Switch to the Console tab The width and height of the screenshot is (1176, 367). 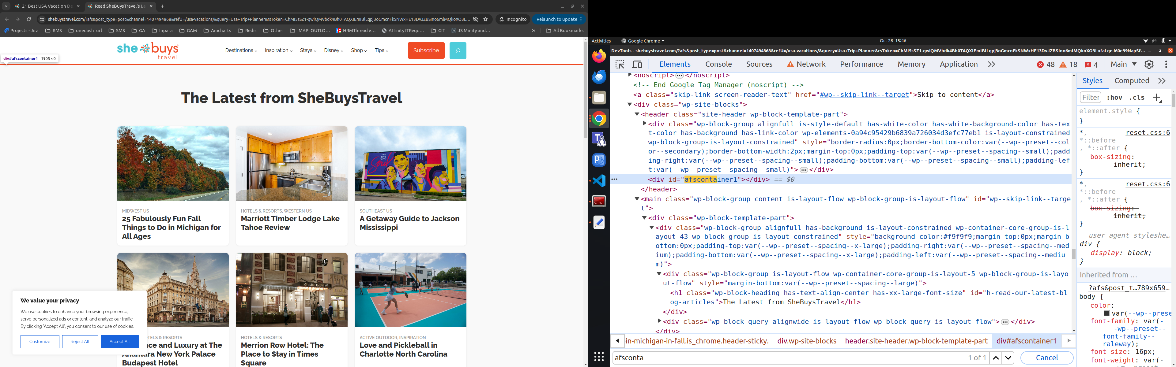click(x=718, y=64)
